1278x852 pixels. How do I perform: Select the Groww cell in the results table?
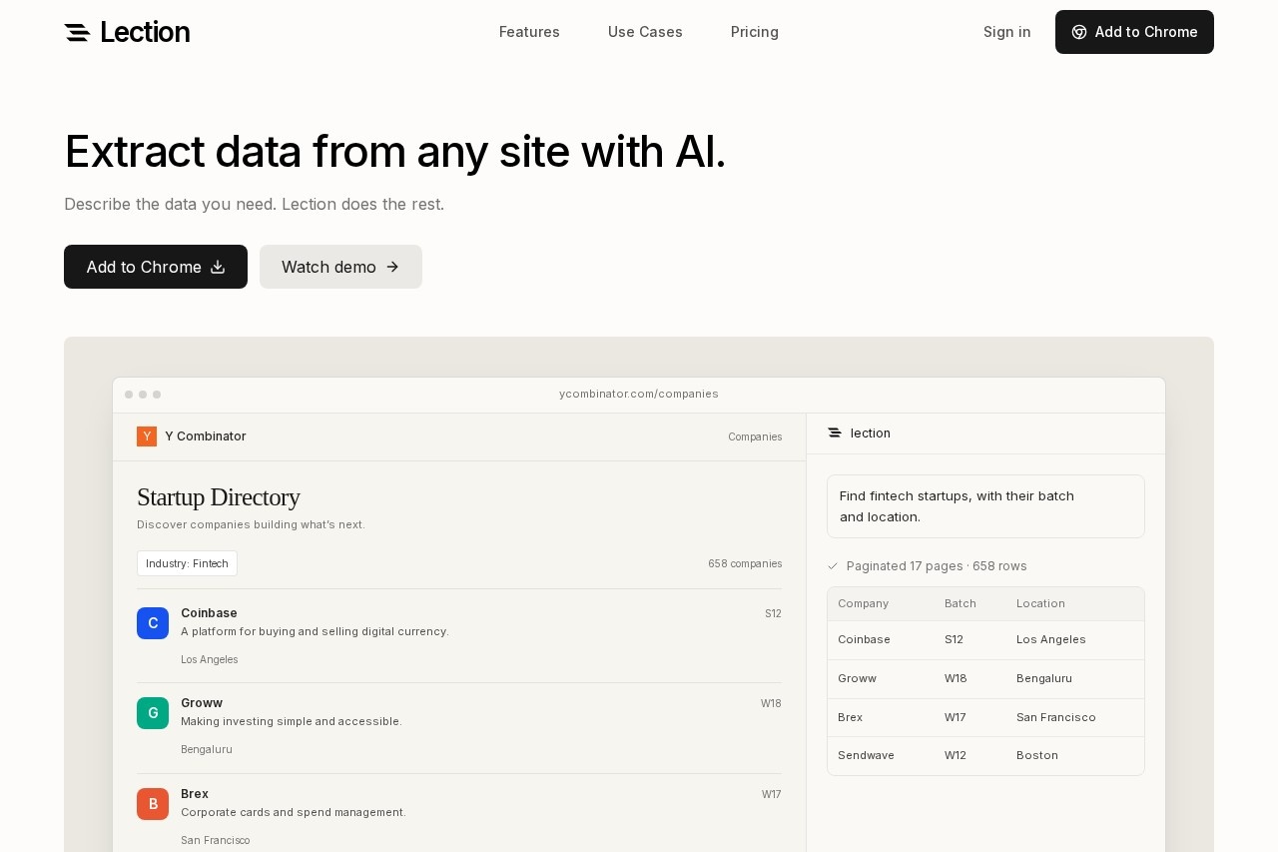coord(857,678)
